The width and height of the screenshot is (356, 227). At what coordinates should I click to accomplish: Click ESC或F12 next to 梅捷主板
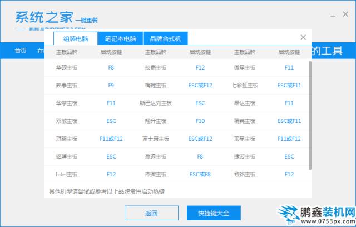[200, 85]
